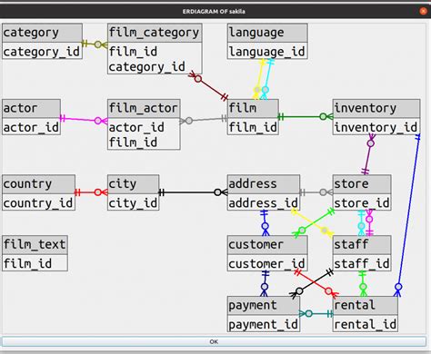The width and height of the screenshot is (431, 354).
Task: Select the inventory table header
Action: coord(376,109)
